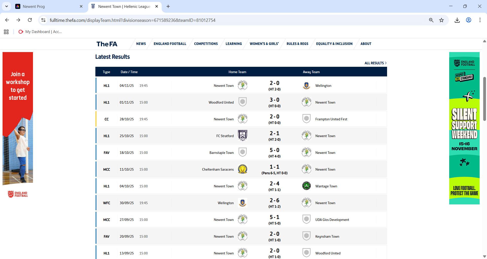Click Barnstaple Town badge icon
487x259 pixels.
242,152
